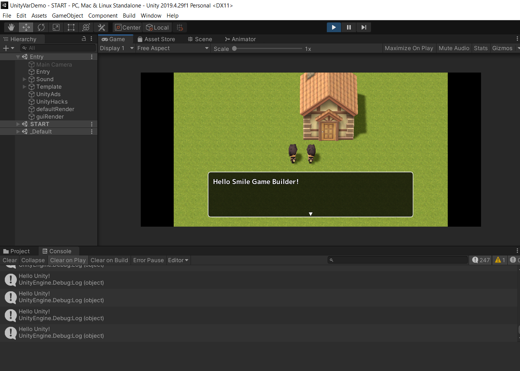Open the Display 1 dropdown
520x371 pixels.
click(116, 48)
